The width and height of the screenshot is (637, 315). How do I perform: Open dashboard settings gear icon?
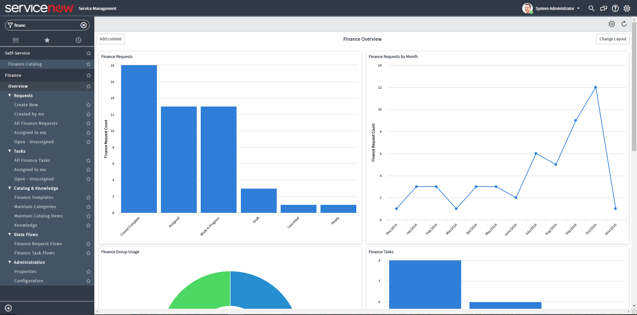(612, 24)
